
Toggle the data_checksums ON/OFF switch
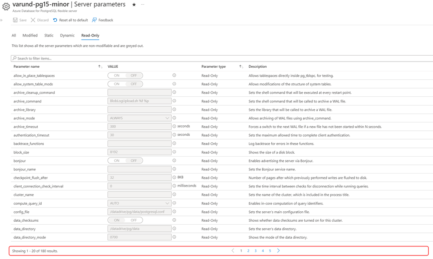coord(125,220)
